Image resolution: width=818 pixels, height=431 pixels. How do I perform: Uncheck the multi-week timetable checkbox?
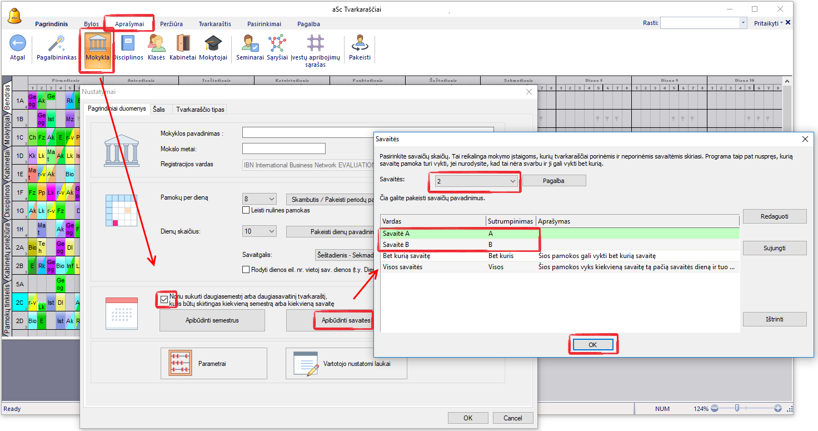pyautogui.click(x=164, y=300)
